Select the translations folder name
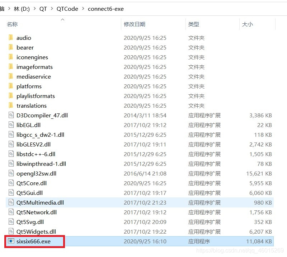Viewport: 287px width, 257px height. pyautogui.click(x=32, y=106)
